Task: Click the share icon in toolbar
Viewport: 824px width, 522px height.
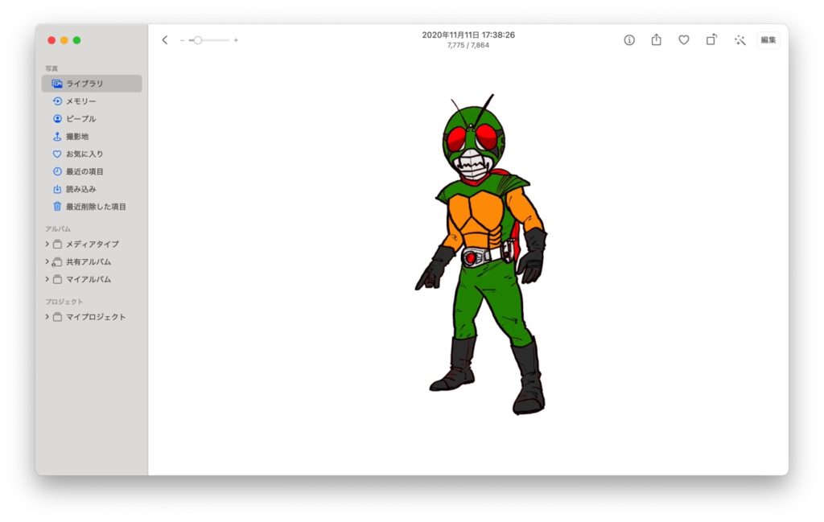Action: coord(657,40)
